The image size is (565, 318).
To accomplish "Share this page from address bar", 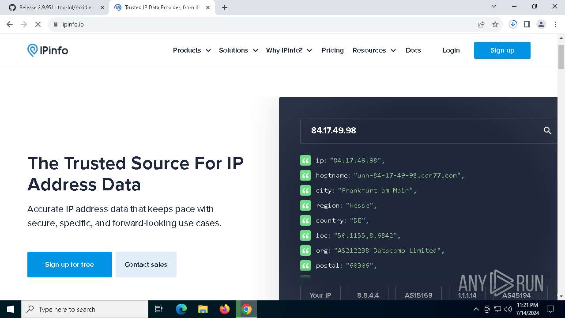I will [x=481, y=24].
